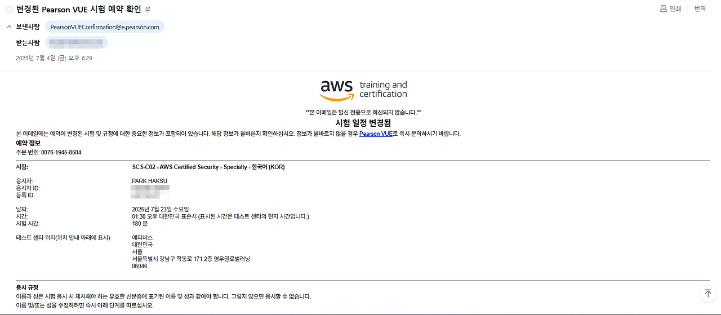
Task: Click the order number 0076-1945-8504
Action: [x=61, y=152]
